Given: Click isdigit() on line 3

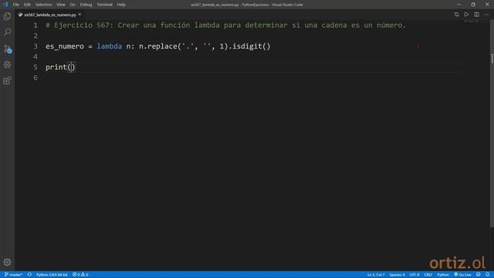Looking at the screenshot, I should (252, 46).
